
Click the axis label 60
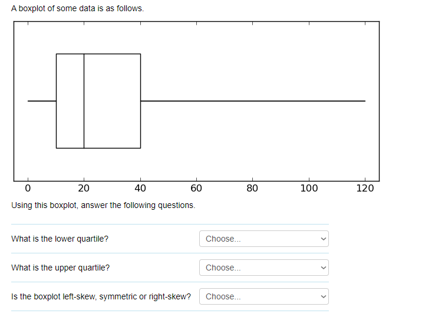pos(196,188)
